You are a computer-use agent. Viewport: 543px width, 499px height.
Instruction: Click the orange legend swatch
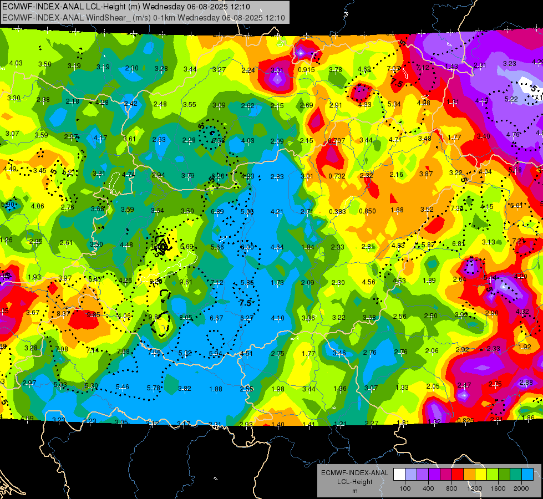click(x=469, y=475)
